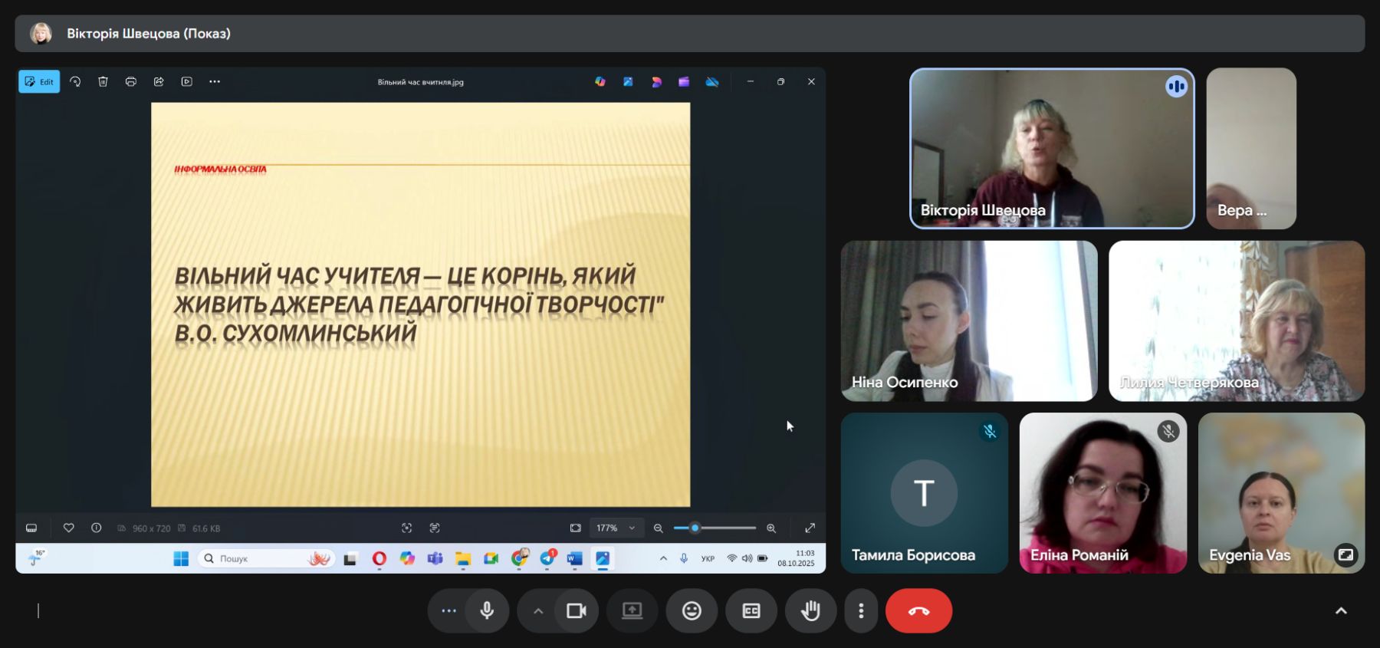The height and width of the screenshot is (648, 1380).
Task: Open the three-dot See more menu in Photos
Action: click(x=215, y=82)
